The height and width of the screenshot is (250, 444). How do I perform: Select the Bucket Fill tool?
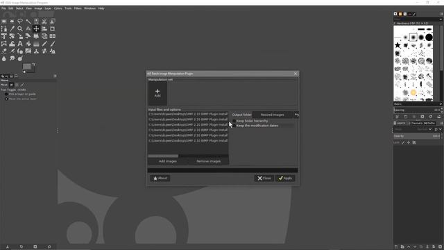[28, 44]
